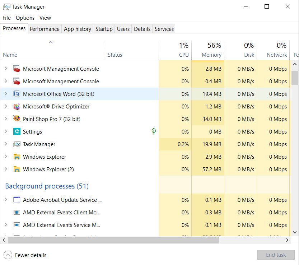Click the horizontal scrollbar right arrow
This screenshot has width=299, height=265.
point(288,240)
